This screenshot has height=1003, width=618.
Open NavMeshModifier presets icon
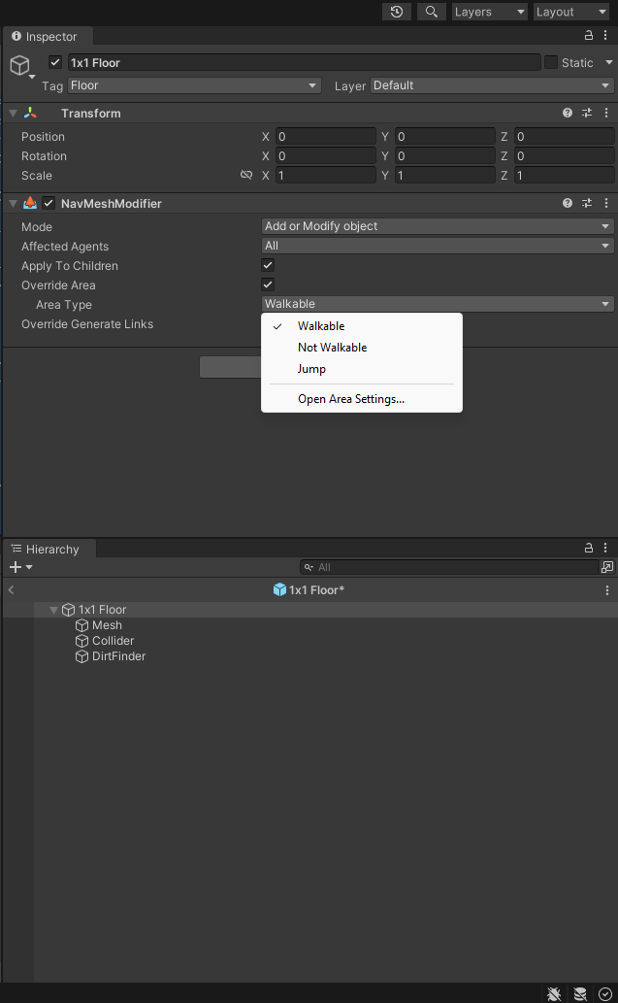click(587, 203)
